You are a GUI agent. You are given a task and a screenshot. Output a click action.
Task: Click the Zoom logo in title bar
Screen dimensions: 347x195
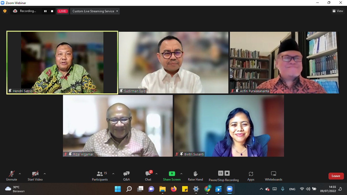pos(3,3)
